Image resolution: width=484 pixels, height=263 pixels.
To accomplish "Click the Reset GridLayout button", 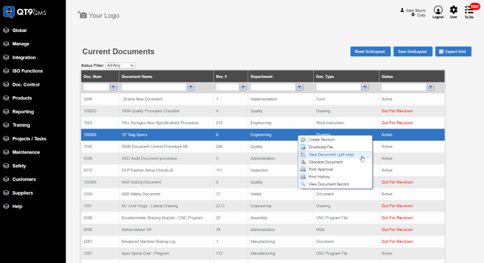I will coord(370,51).
